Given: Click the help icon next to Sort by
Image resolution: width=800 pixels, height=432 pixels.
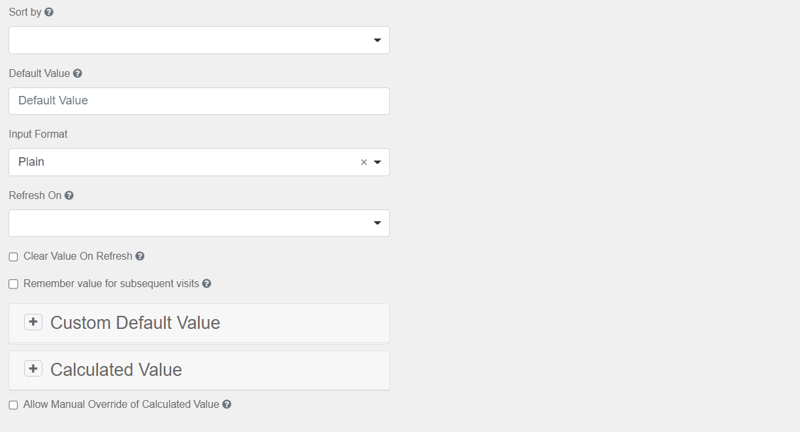Looking at the screenshot, I should pyautogui.click(x=48, y=11).
